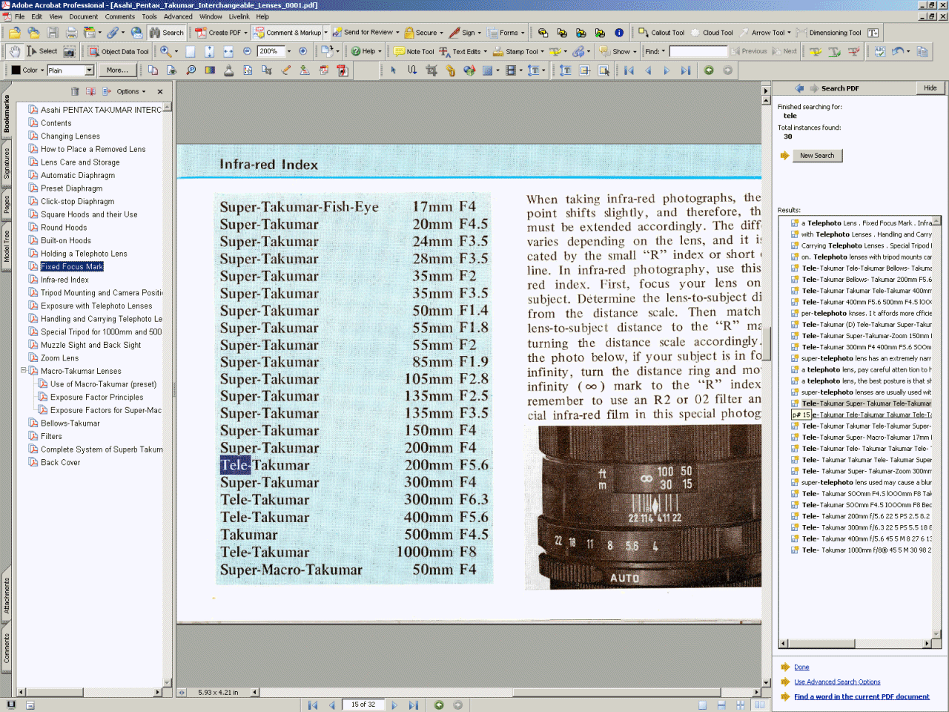This screenshot has width=949, height=712.
Task: Open the Zoom Lens bookmark
Action: point(59,357)
